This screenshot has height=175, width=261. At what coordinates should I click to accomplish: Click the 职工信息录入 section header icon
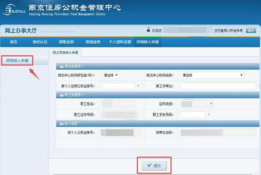62,95
